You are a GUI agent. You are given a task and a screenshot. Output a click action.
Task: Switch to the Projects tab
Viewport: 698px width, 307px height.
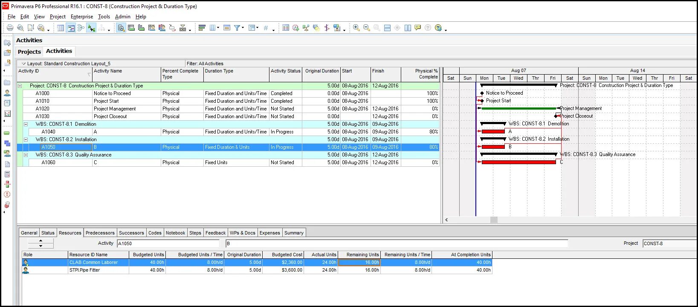[x=29, y=52]
